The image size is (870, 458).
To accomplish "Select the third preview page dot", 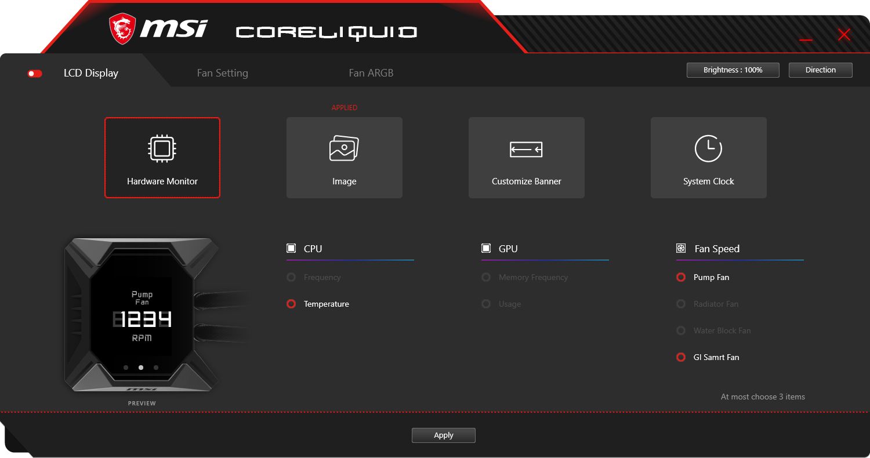I will (x=156, y=368).
